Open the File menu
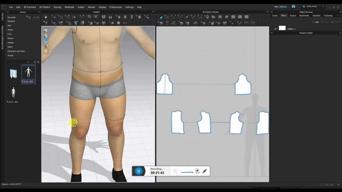 click(x=11, y=7)
